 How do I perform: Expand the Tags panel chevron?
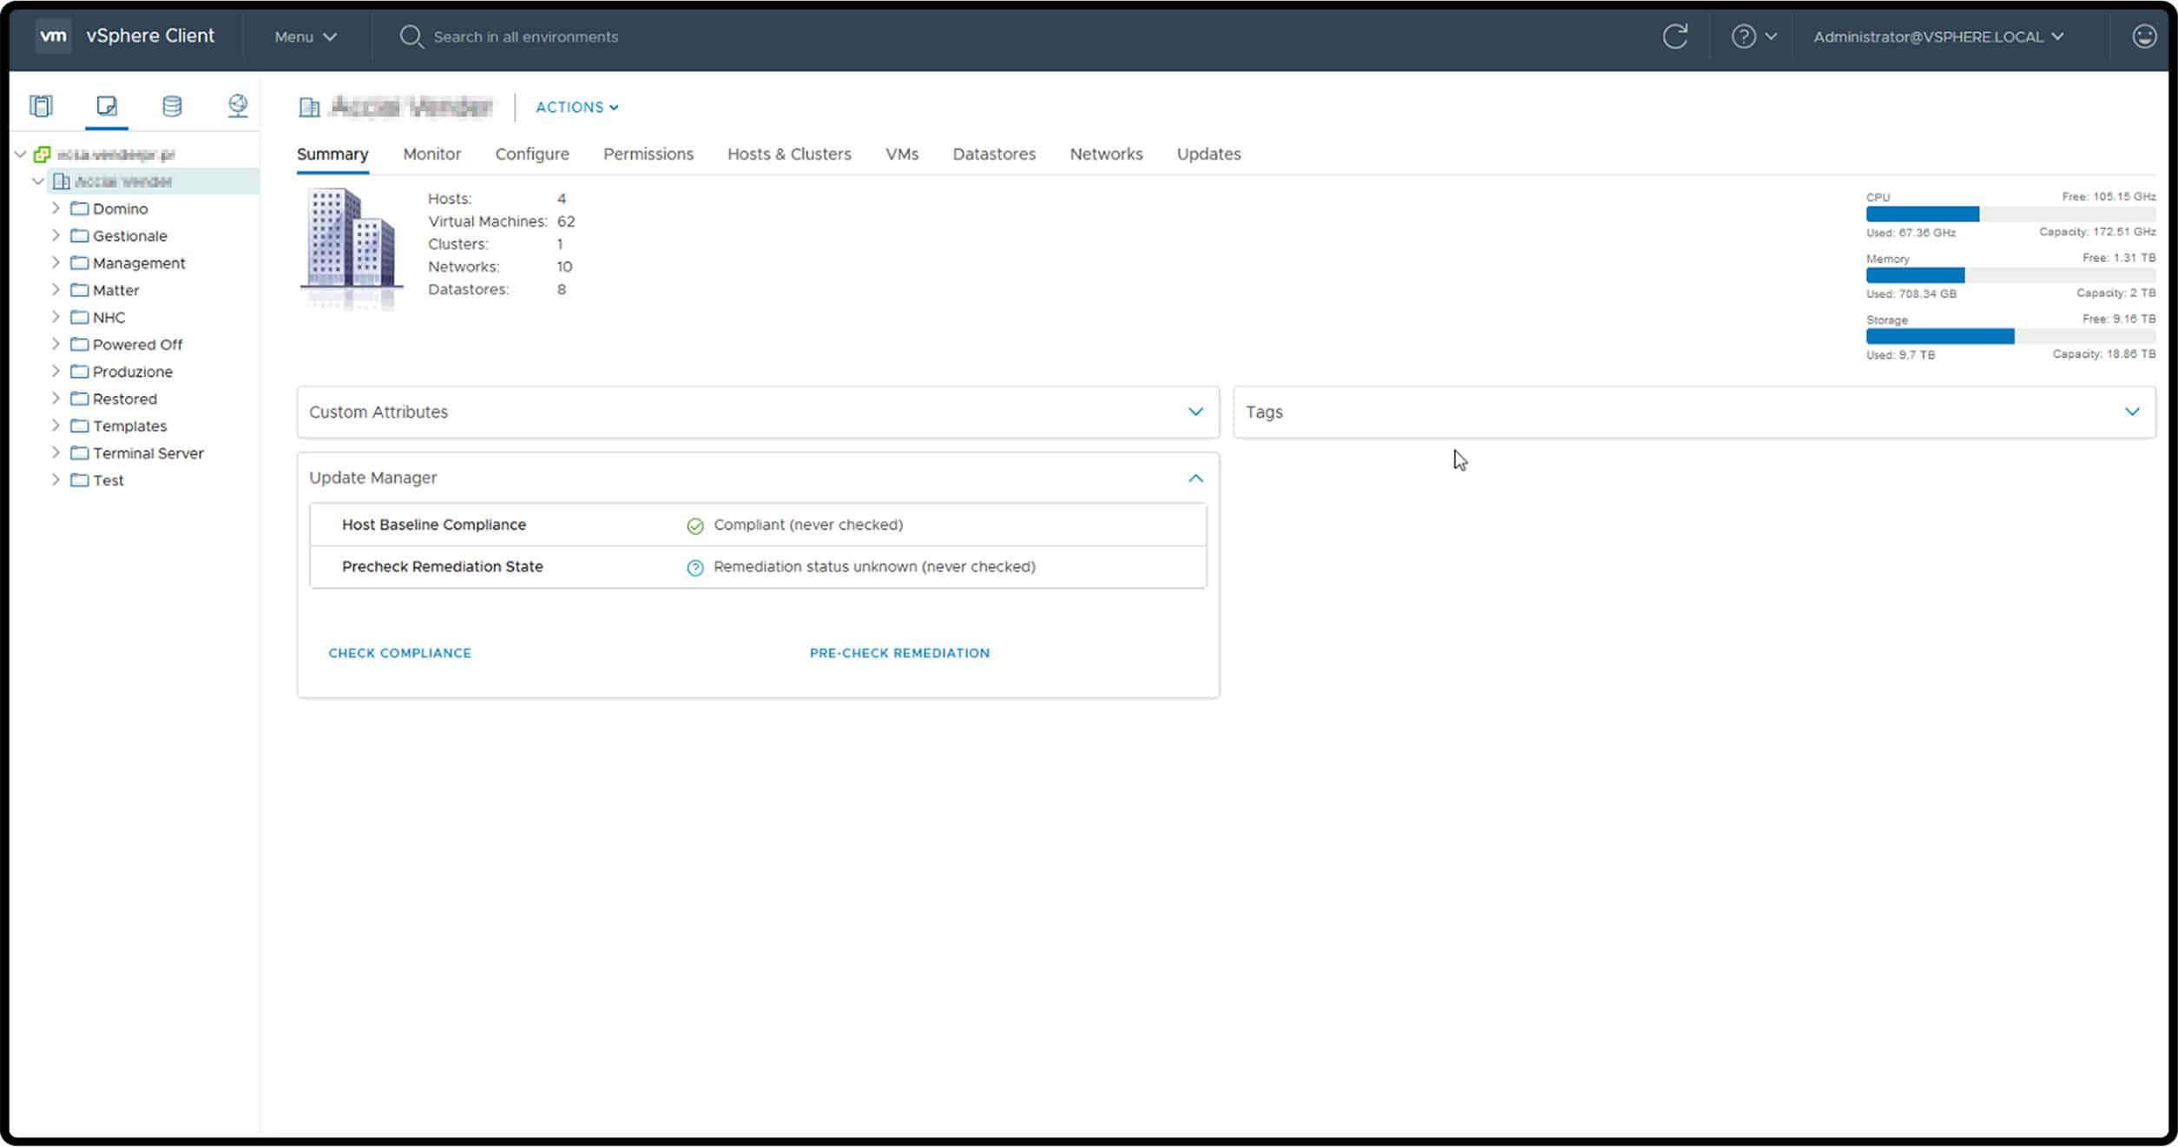pyautogui.click(x=2131, y=412)
